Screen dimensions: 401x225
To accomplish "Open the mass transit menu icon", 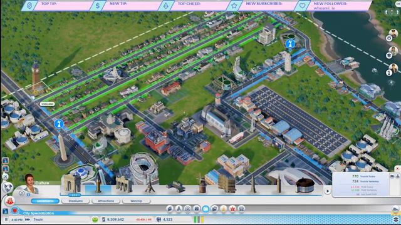I will click(x=214, y=209).
